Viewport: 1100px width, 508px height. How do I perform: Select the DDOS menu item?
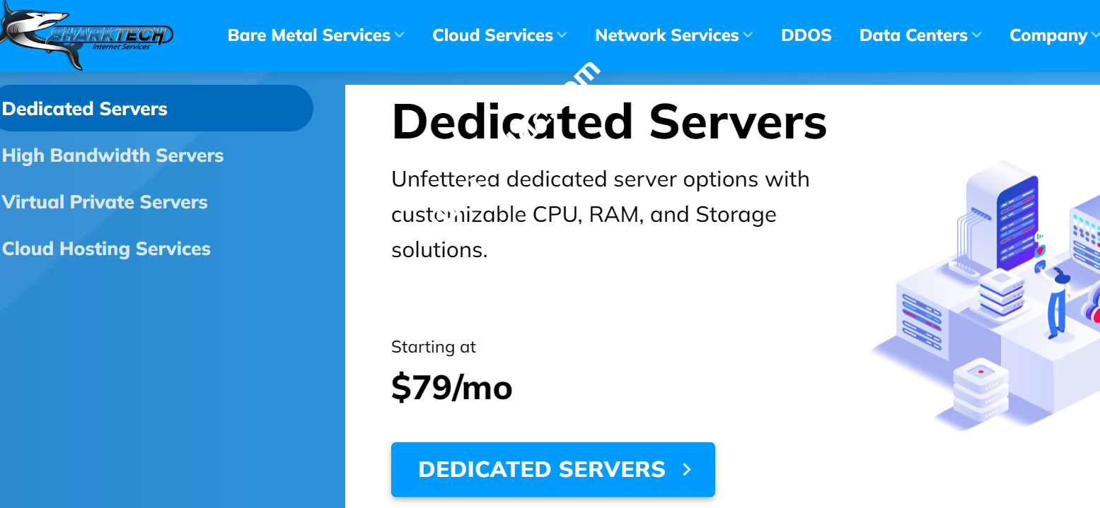click(806, 35)
